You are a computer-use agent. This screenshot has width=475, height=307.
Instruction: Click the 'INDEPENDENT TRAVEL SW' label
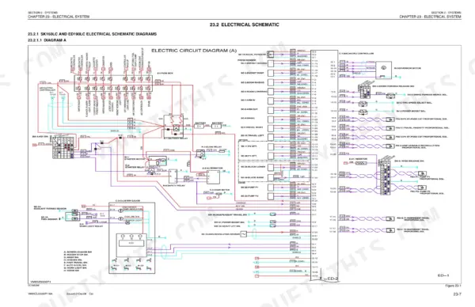pyautogui.click(x=227, y=215)
